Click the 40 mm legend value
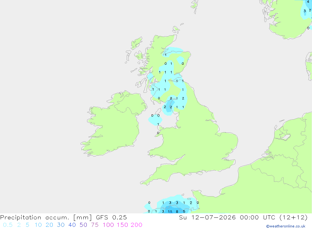 pos(72,225)
